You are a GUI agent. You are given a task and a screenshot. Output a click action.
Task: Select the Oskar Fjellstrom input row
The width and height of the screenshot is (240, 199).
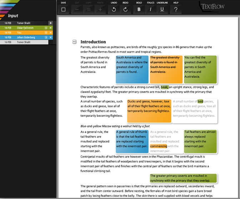pos(26,28)
